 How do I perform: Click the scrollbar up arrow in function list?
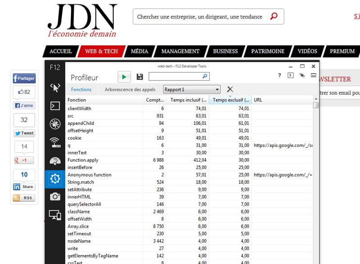[x=316, y=99]
